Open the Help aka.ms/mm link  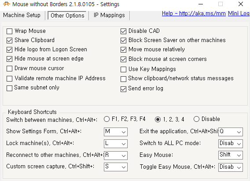[x=194, y=13]
